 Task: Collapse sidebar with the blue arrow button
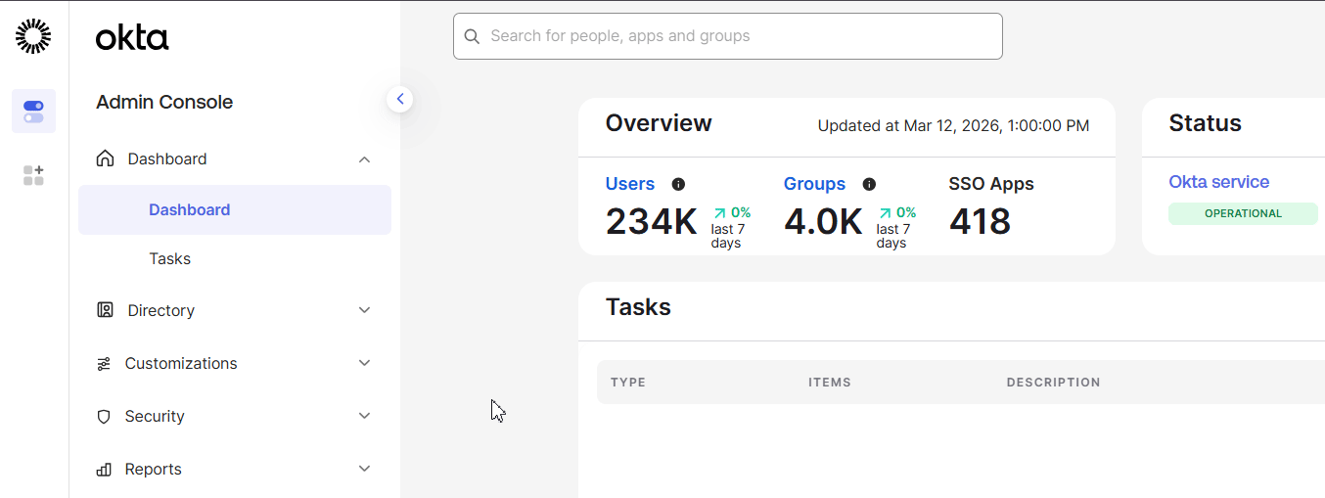399,99
